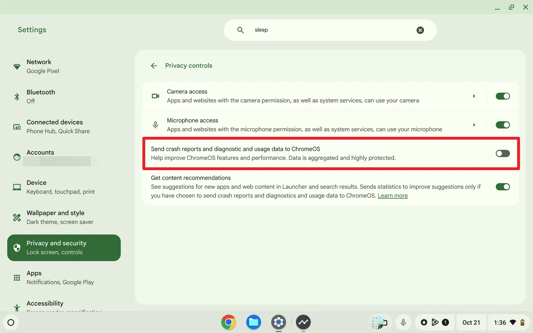Image resolution: width=533 pixels, height=333 pixels.
Task: Click the Get content recommendations heading
Action: tap(191, 178)
